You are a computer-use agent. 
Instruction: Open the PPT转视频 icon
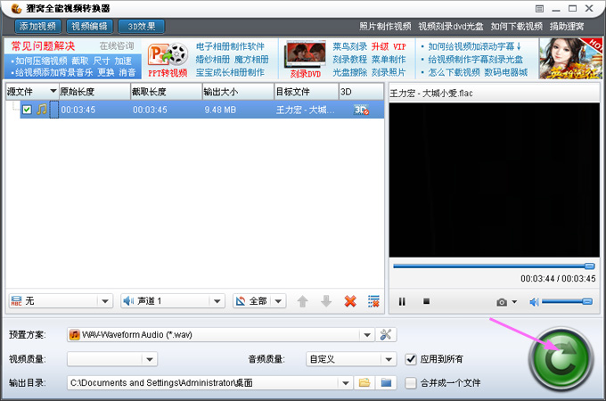[168, 60]
